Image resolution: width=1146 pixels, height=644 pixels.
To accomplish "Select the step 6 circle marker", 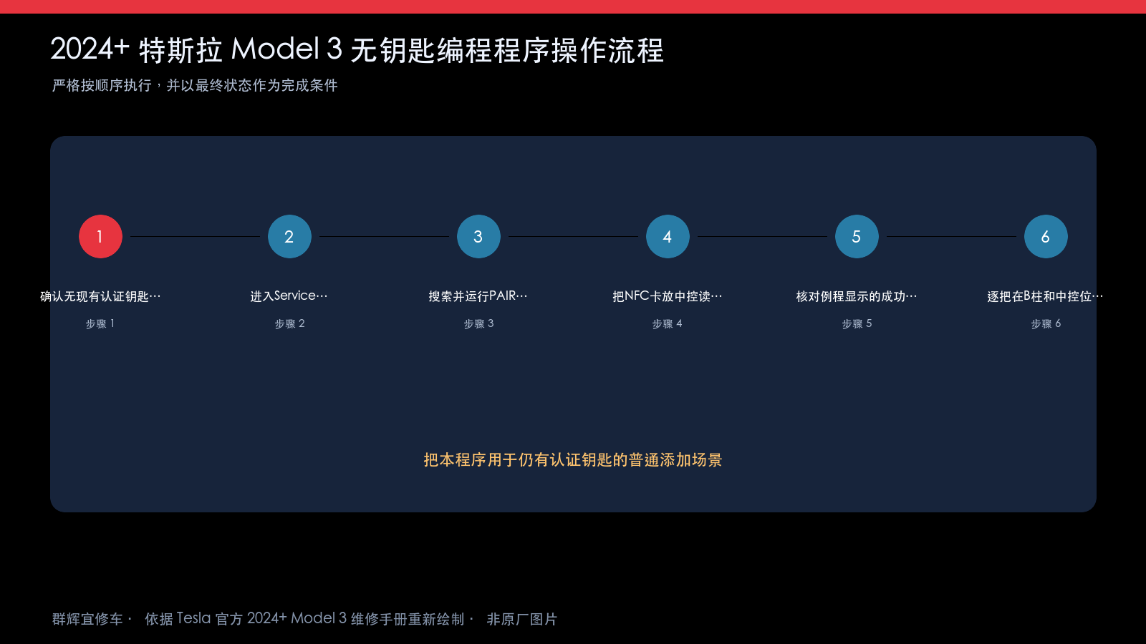I will 1046,236.
